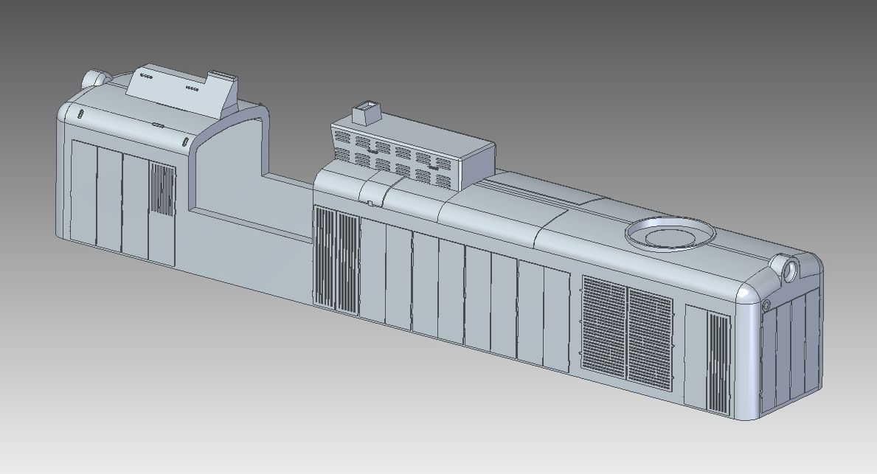Click the tall louver grille beside the cab gap
Screen dimensions: 877x474
[336, 258]
